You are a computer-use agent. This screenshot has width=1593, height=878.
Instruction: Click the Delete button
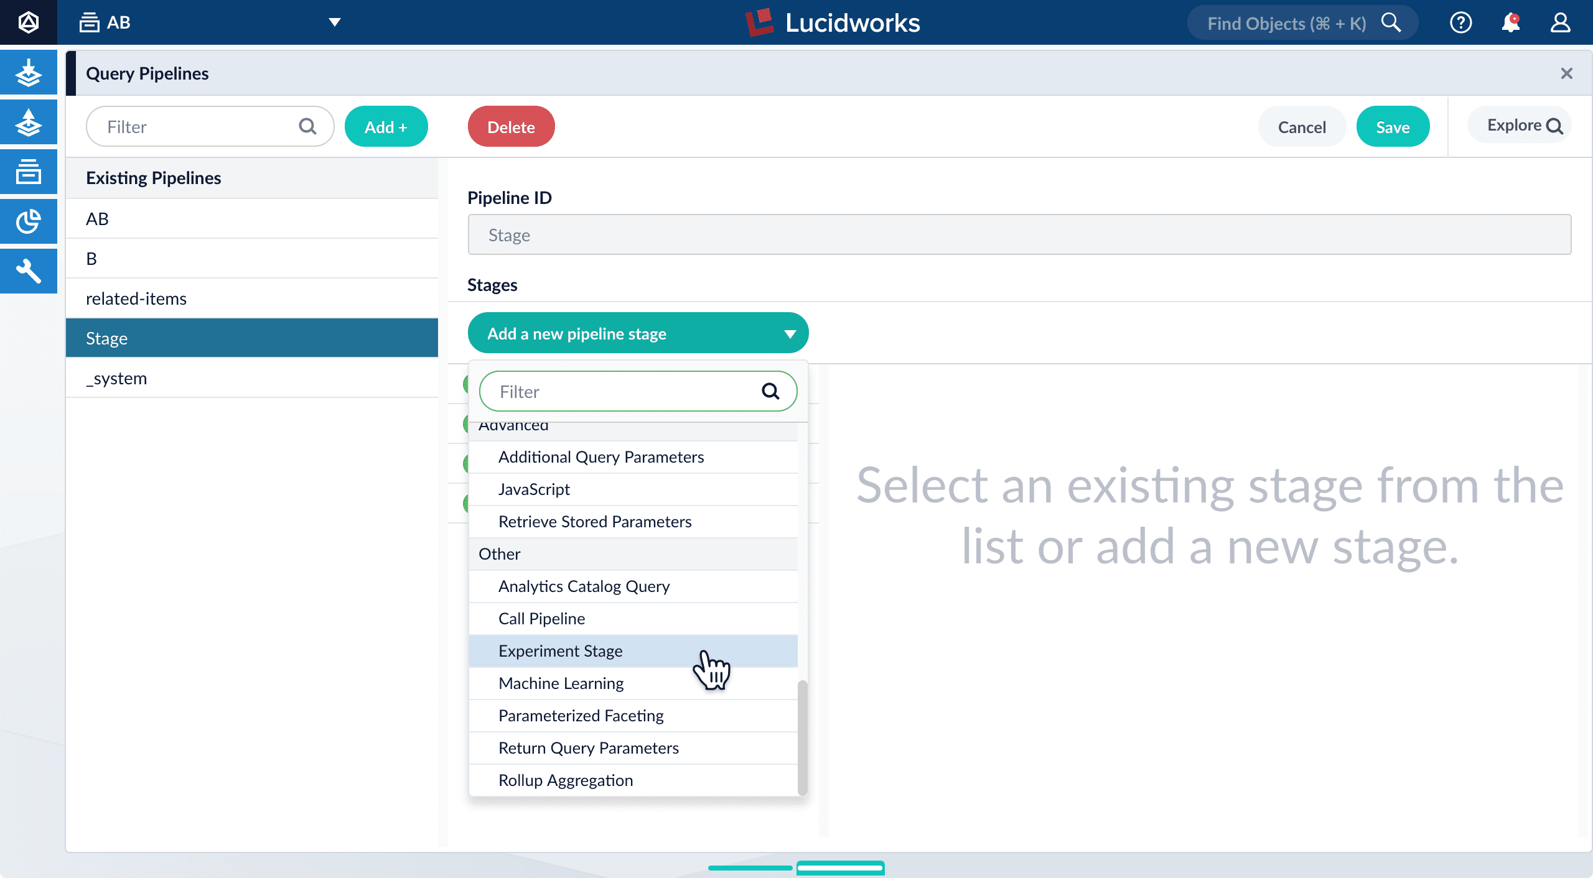coord(510,126)
